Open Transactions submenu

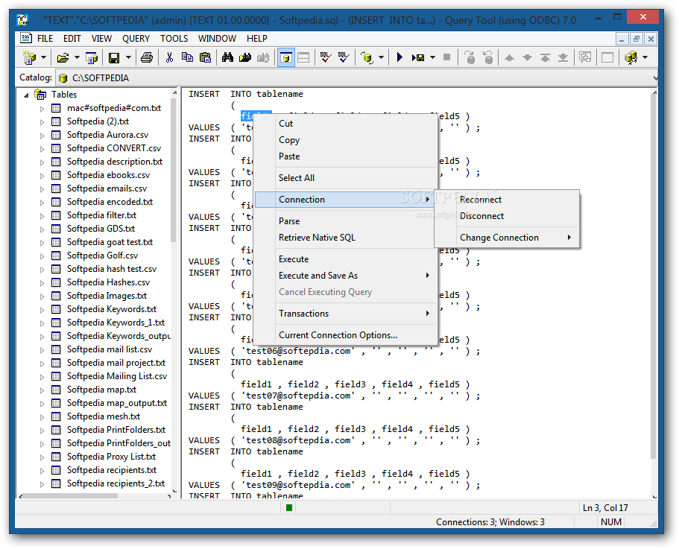pos(346,314)
